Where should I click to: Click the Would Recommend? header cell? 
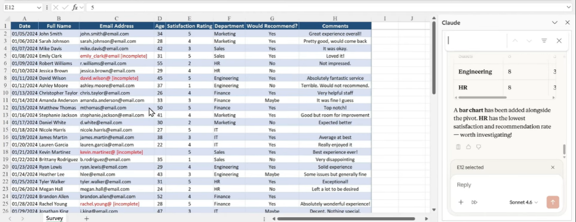click(272, 26)
